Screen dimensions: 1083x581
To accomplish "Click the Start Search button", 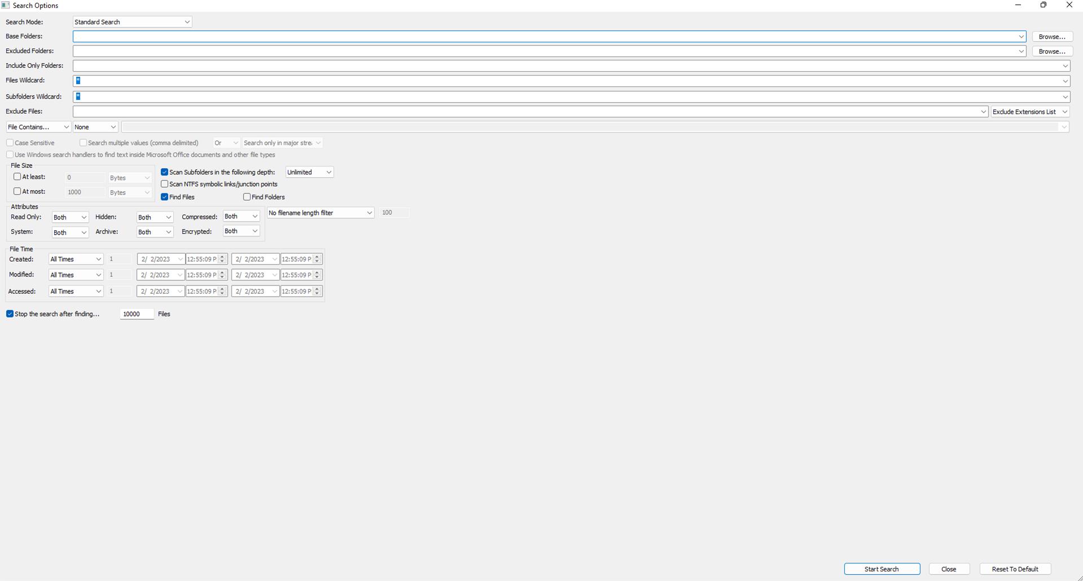I will click(882, 569).
